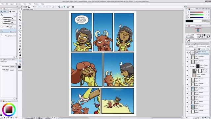The height and width of the screenshot is (119, 211).
Task: Hide the Layer 8 Multiply layer
Action: [187, 57]
